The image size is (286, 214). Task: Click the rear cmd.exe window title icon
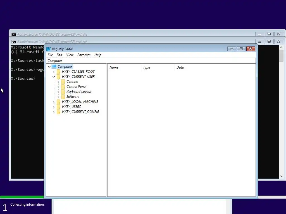(14, 35)
